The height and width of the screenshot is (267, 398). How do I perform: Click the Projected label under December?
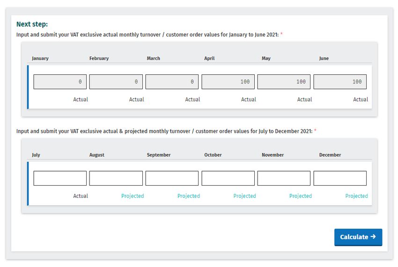pos(356,196)
